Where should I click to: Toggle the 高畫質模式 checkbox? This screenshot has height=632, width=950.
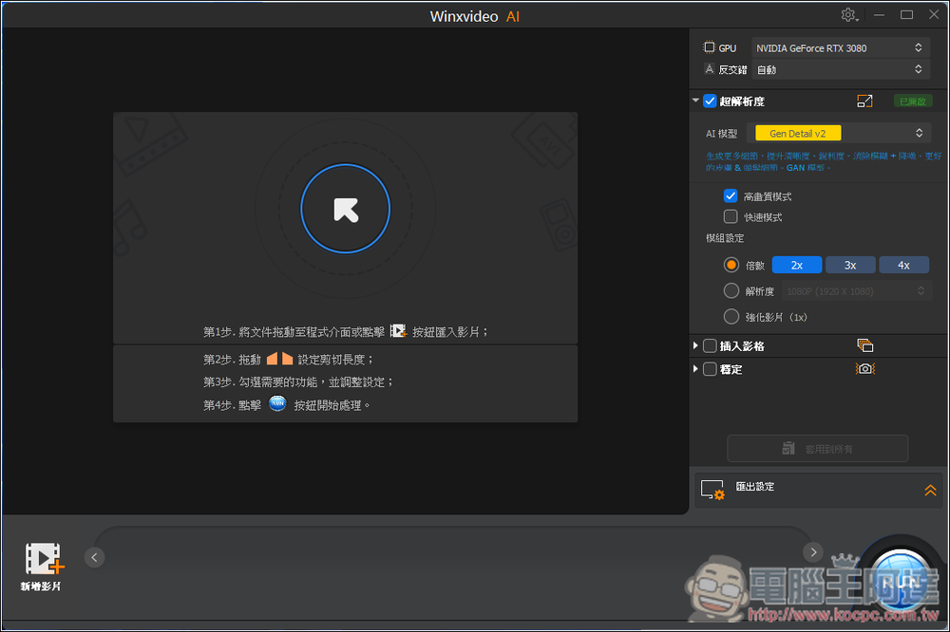coord(730,196)
